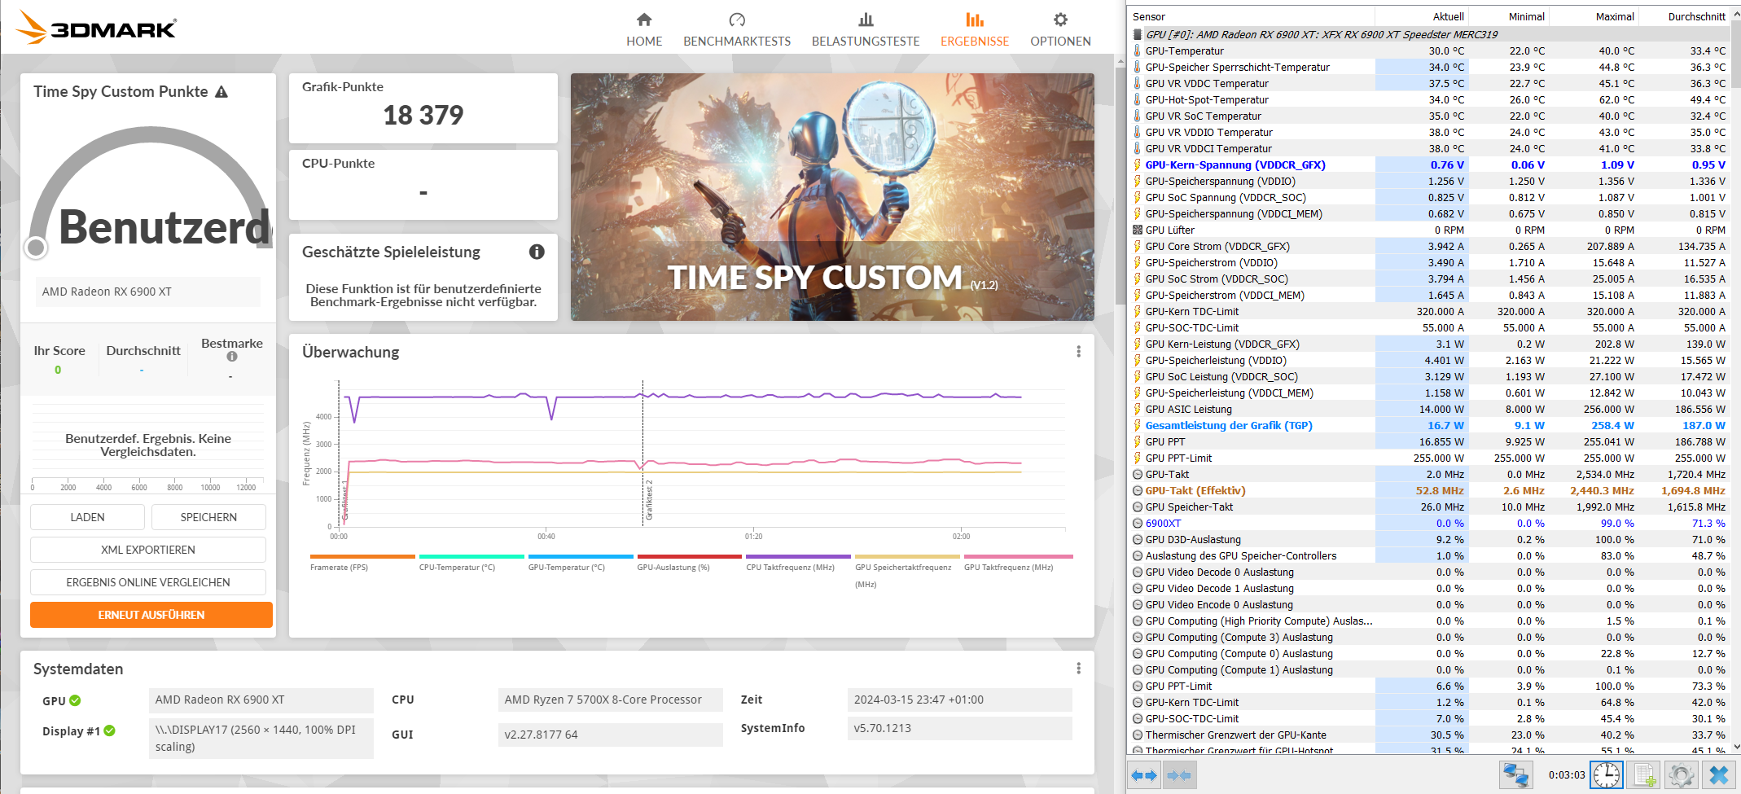Go to the HOME tab
Screen dimensions: 1741x794
pos(644,30)
